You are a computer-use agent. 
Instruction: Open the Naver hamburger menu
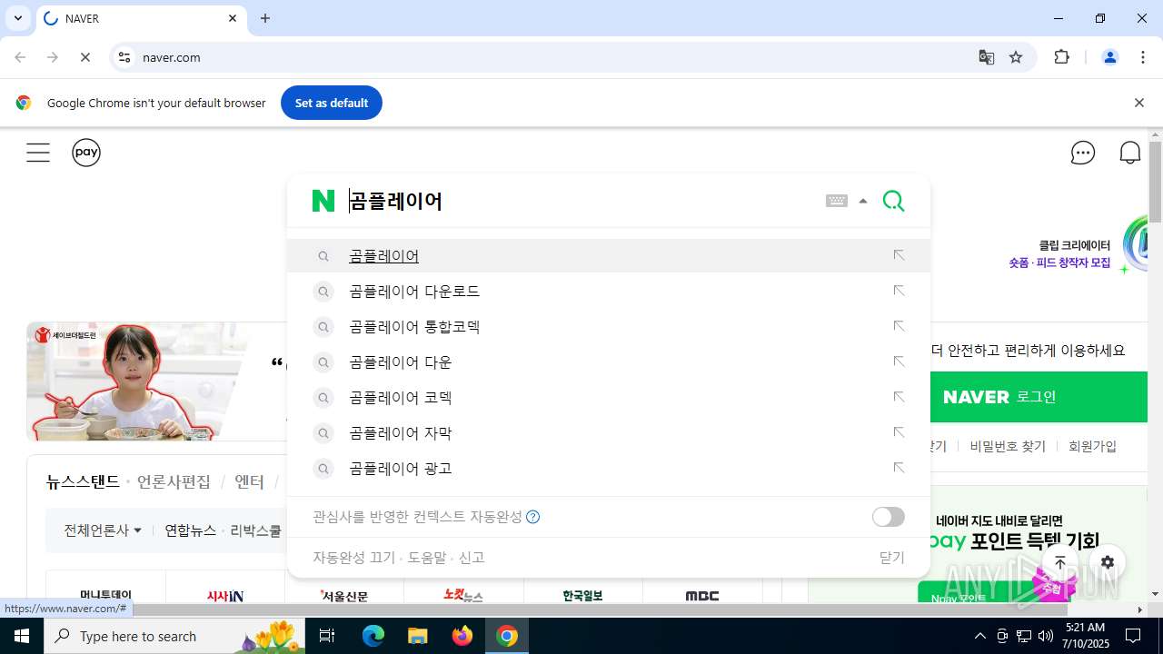(x=38, y=153)
